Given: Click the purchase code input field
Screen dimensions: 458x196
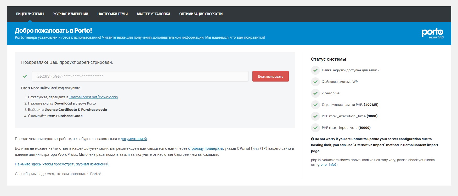Looking at the screenshot, I should tap(140, 76).
